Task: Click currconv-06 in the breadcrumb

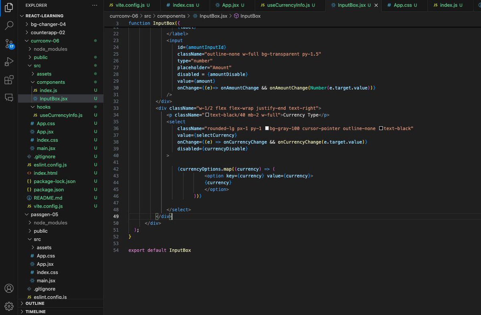Action: tap(124, 16)
